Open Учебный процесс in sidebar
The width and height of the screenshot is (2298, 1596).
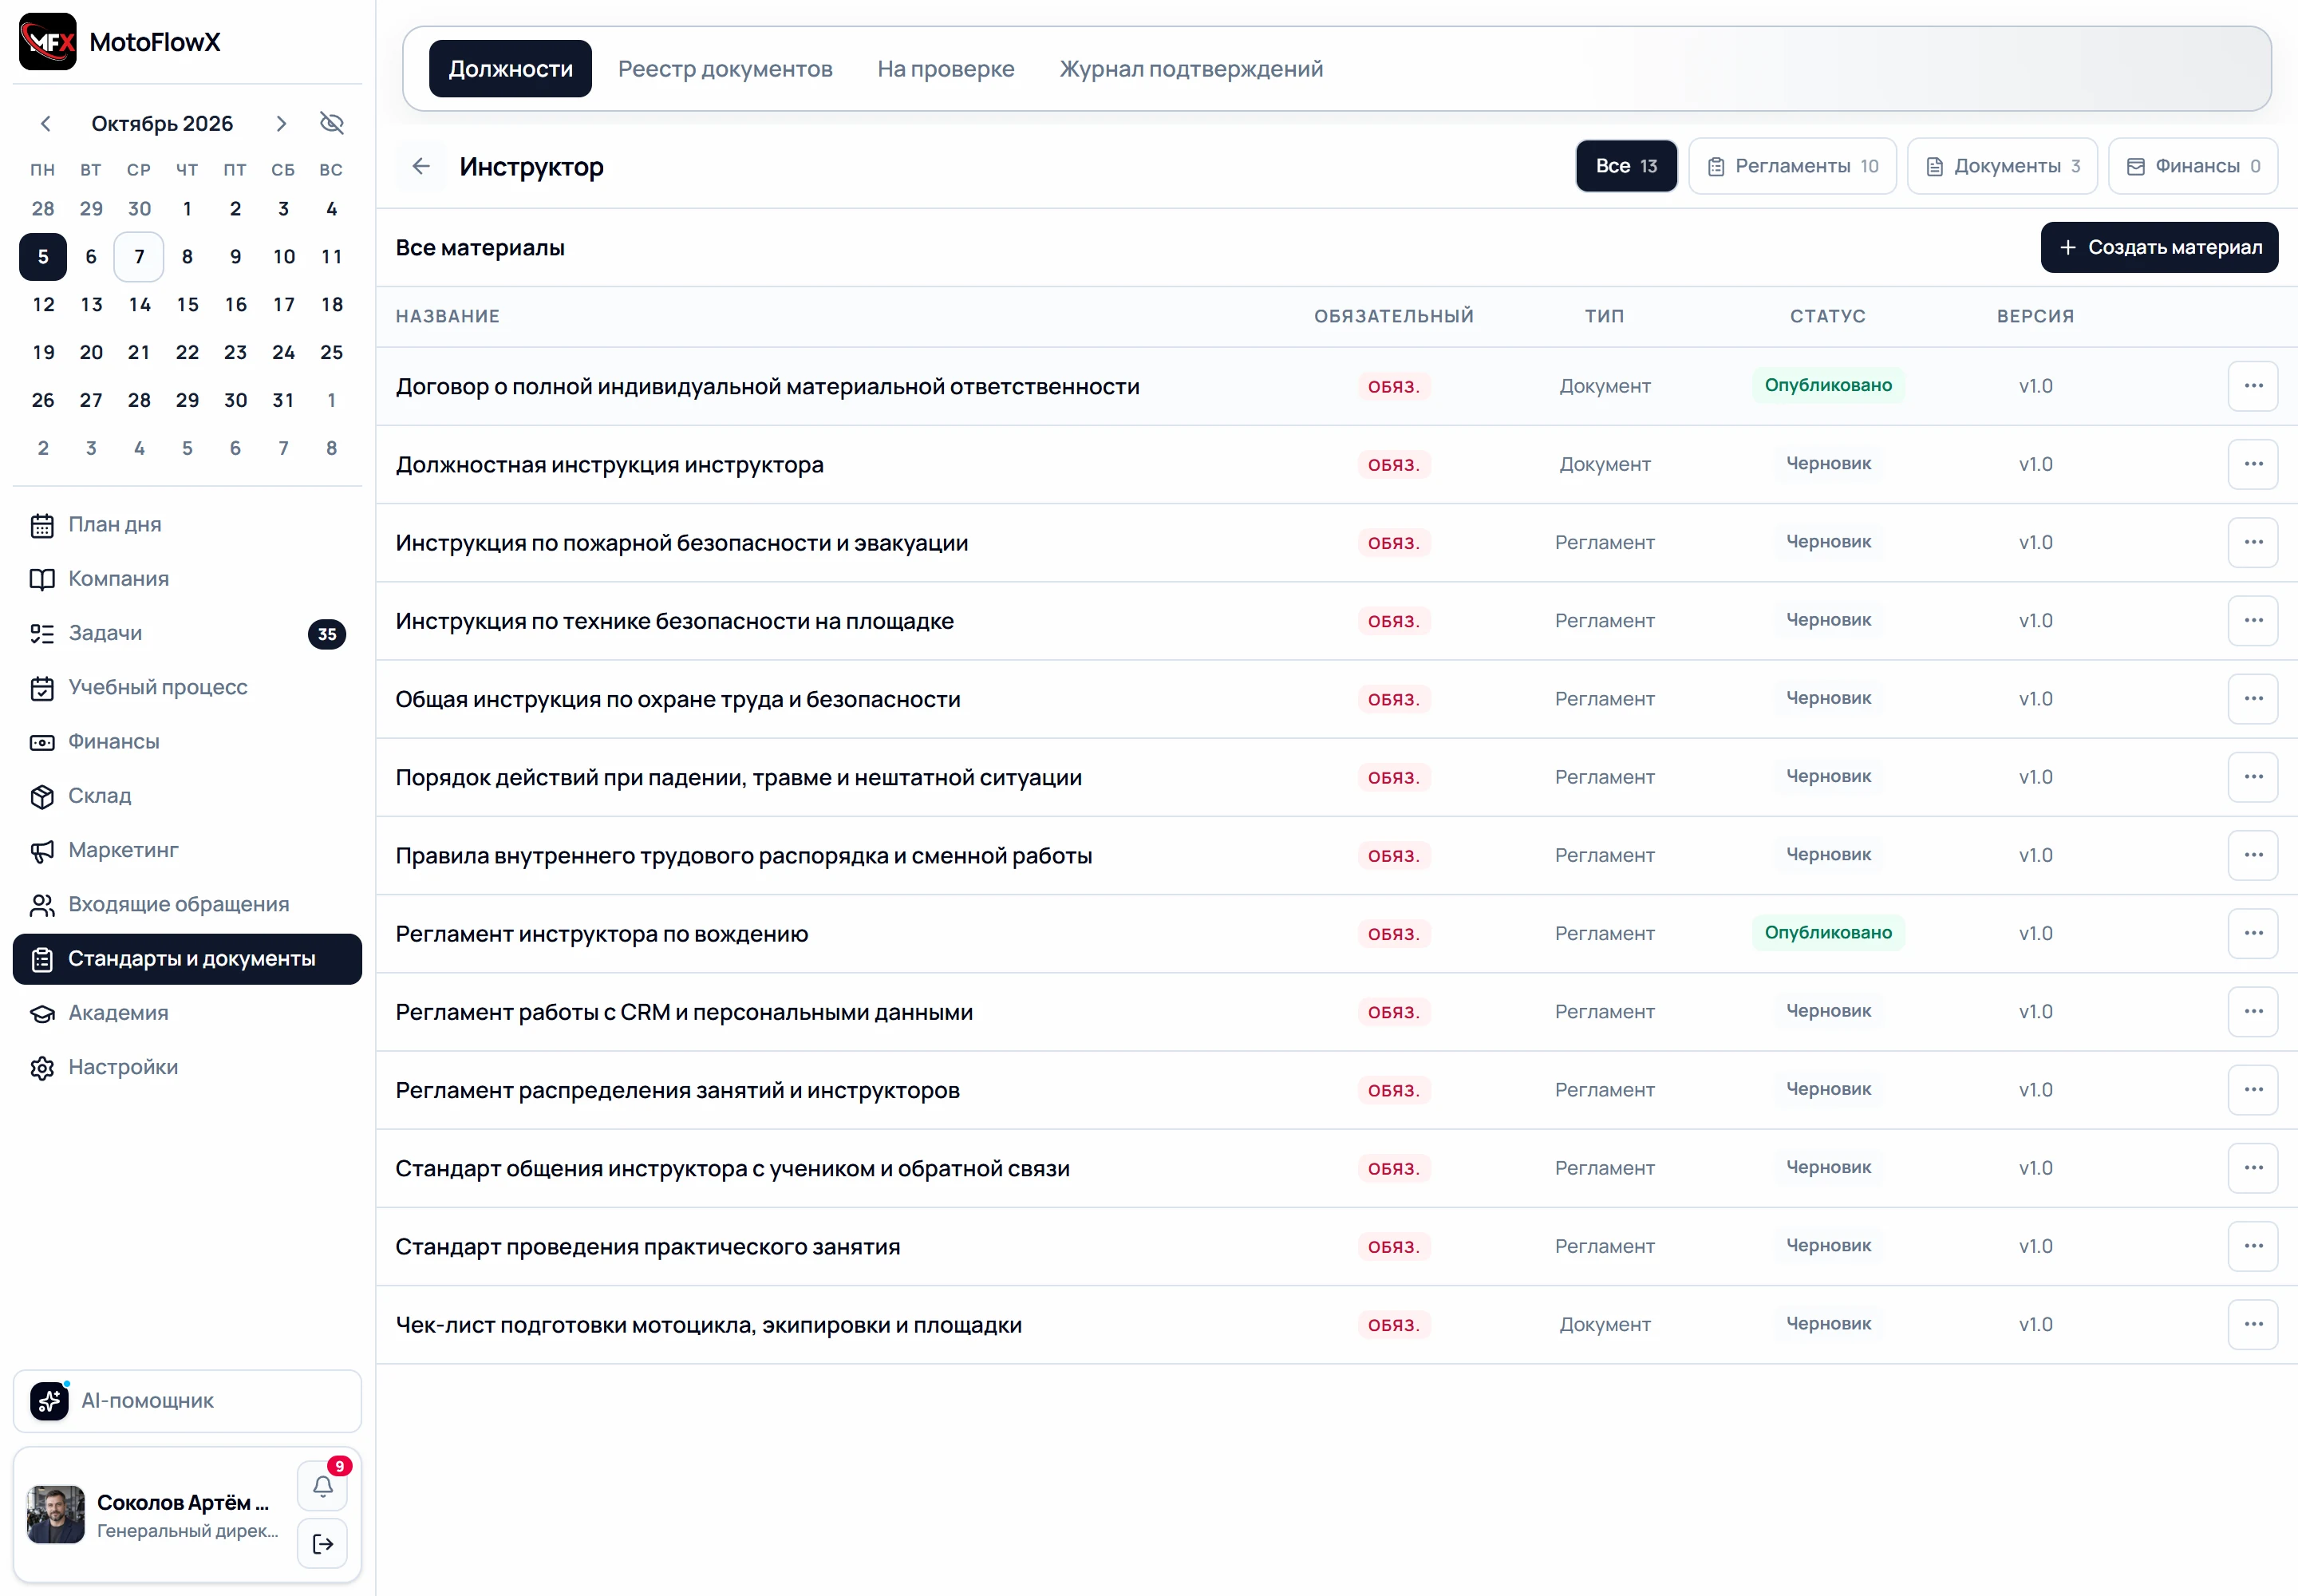click(x=187, y=687)
